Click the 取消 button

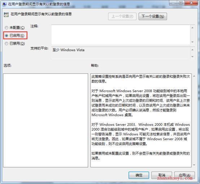(162, 175)
